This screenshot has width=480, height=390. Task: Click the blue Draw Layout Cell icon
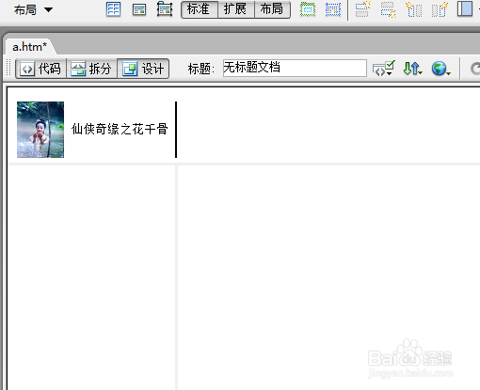coord(333,9)
